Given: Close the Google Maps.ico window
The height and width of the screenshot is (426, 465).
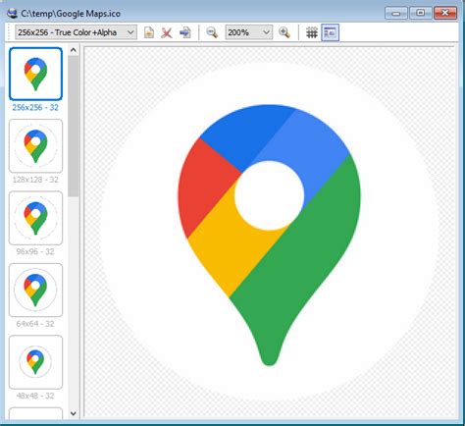Looking at the screenshot, I should point(445,13).
